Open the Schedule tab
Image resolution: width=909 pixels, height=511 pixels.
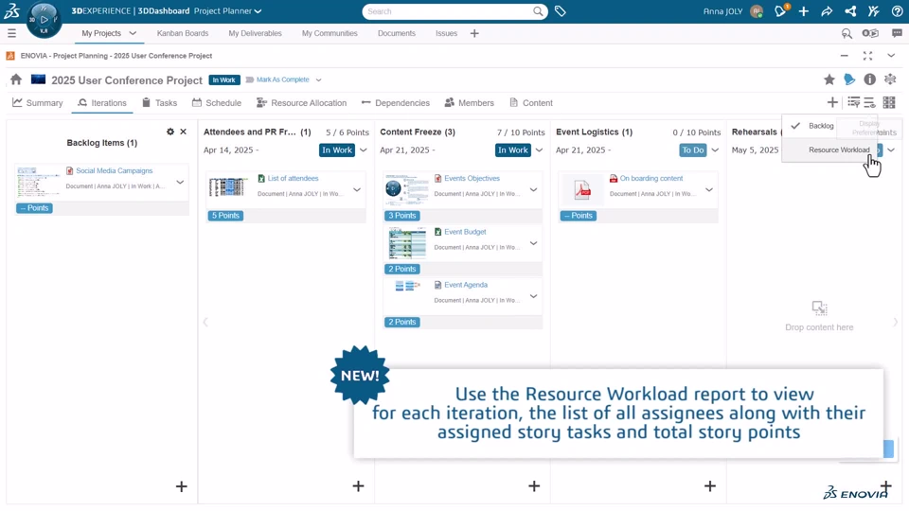pyautogui.click(x=216, y=102)
